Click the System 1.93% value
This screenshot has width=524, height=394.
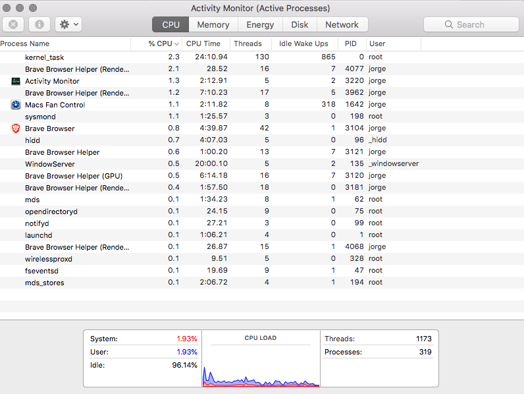[x=187, y=339]
